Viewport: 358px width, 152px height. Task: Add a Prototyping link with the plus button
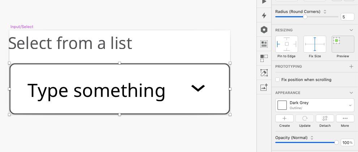coord(351,67)
